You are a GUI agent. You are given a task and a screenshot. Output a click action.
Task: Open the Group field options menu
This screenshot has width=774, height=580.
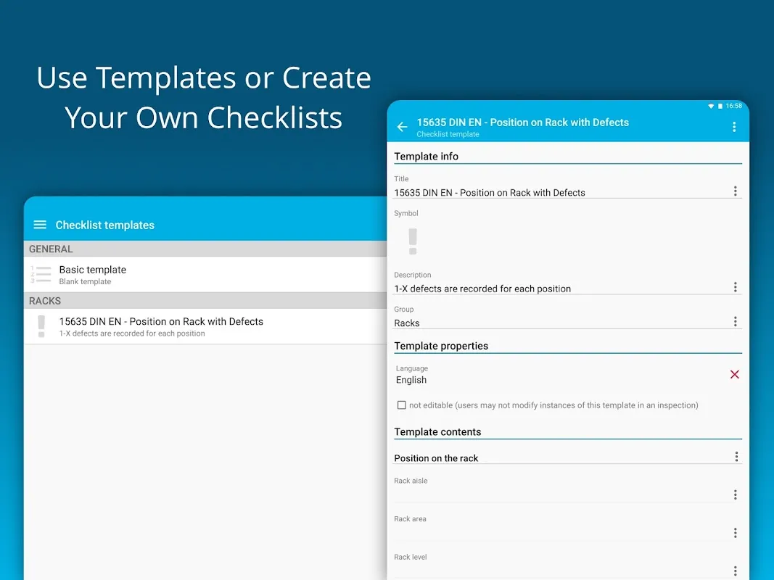[x=735, y=322]
